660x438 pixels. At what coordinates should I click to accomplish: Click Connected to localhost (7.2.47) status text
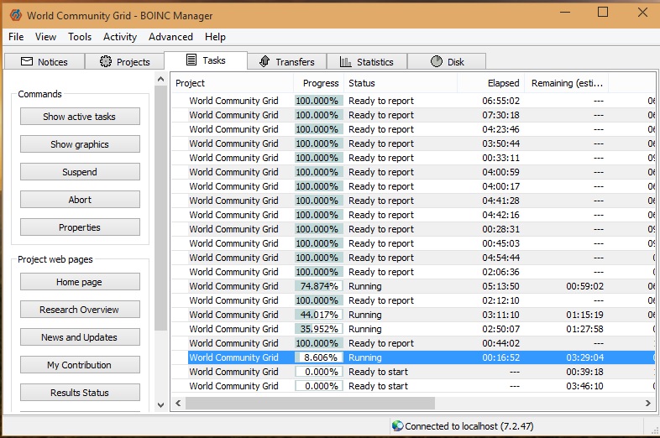469,426
